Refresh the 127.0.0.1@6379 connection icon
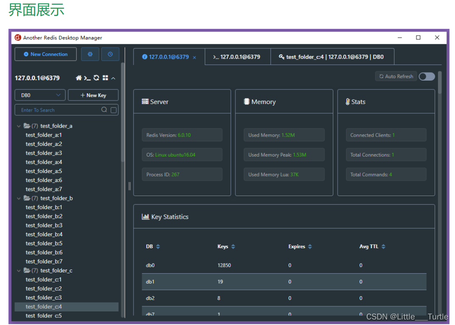The image size is (455, 325). tap(96, 78)
